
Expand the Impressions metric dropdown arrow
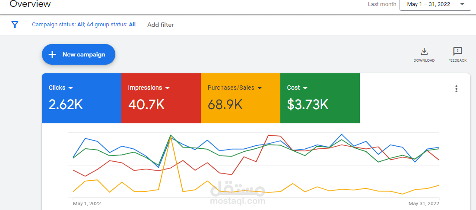click(168, 88)
